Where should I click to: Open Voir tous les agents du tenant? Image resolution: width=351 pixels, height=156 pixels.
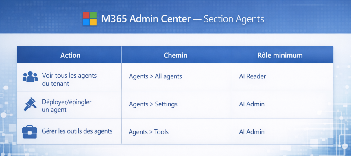(69, 79)
